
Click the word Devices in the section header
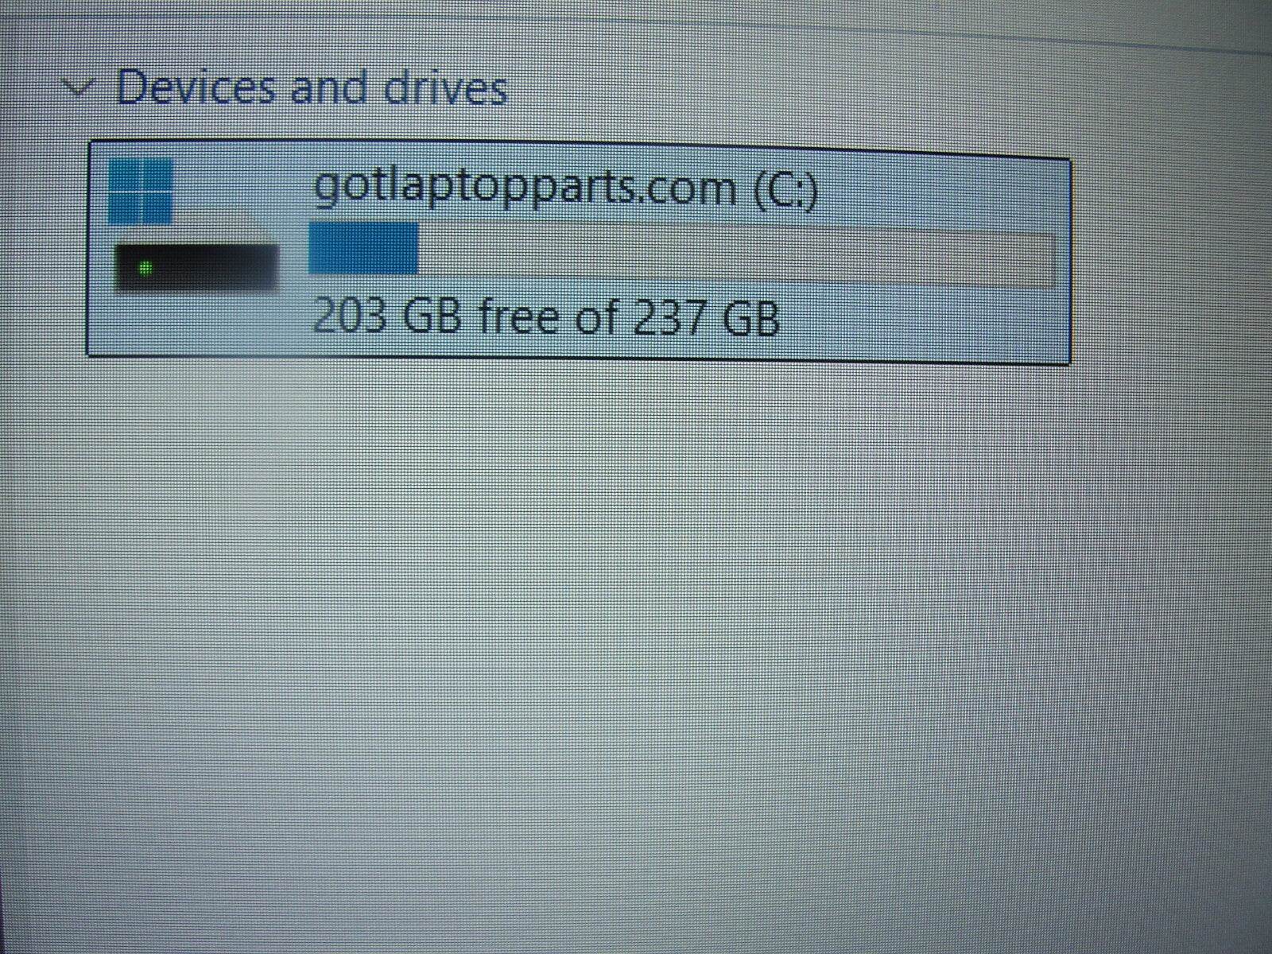(197, 87)
